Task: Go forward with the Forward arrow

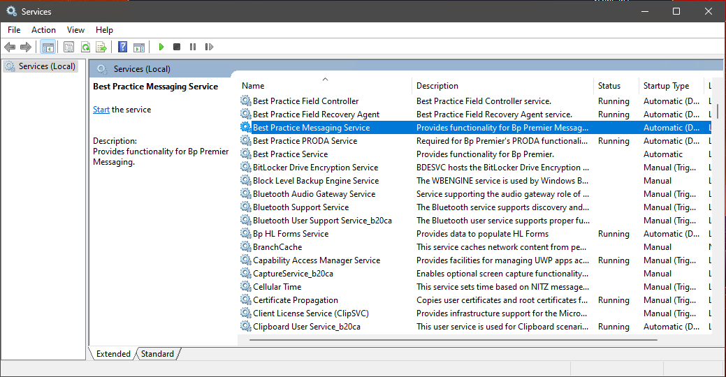Action: coord(26,47)
